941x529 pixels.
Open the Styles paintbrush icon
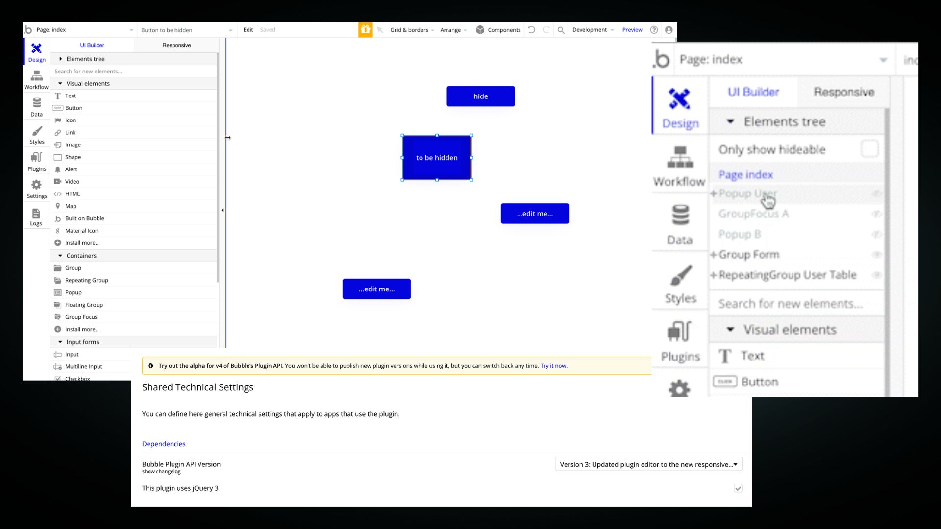(37, 131)
